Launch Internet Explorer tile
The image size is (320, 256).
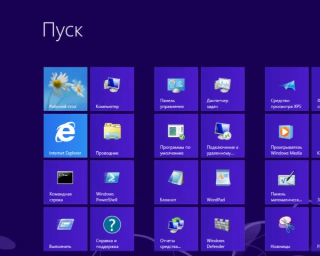click(65, 136)
